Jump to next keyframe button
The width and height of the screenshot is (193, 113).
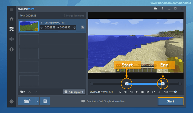click(x=154, y=92)
